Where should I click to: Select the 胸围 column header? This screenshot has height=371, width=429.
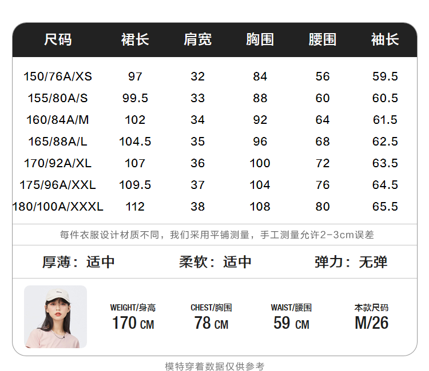click(x=260, y=39)
